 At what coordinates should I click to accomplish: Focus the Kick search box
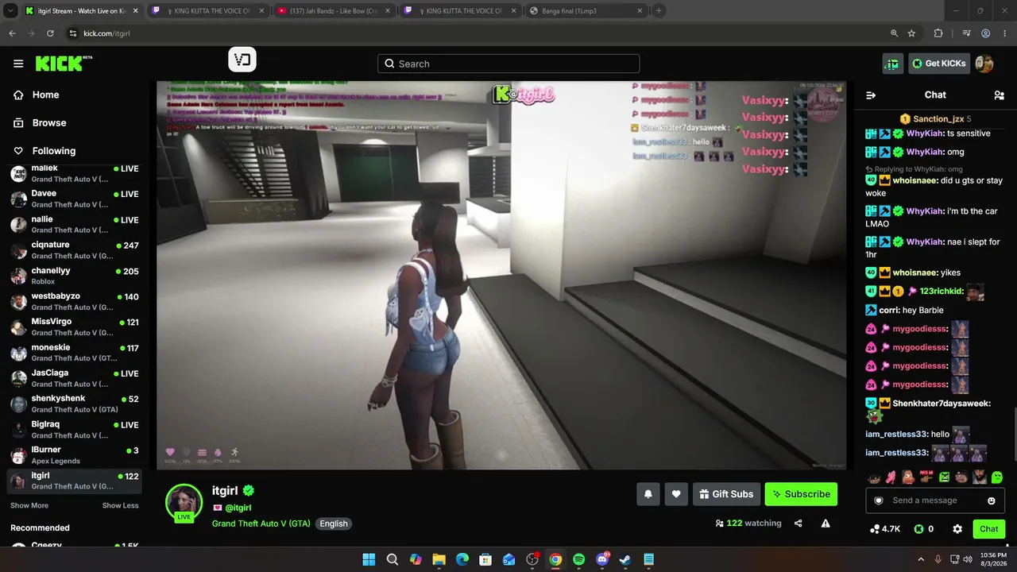coord(508,64)
